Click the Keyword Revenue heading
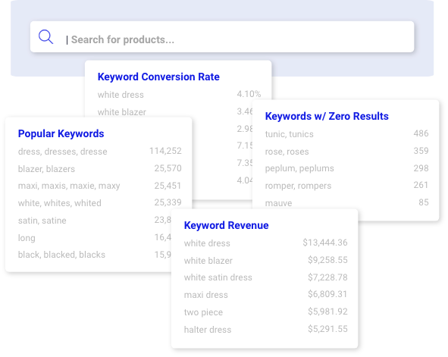Viewport: 448px width, 357px height. [227, 225]
